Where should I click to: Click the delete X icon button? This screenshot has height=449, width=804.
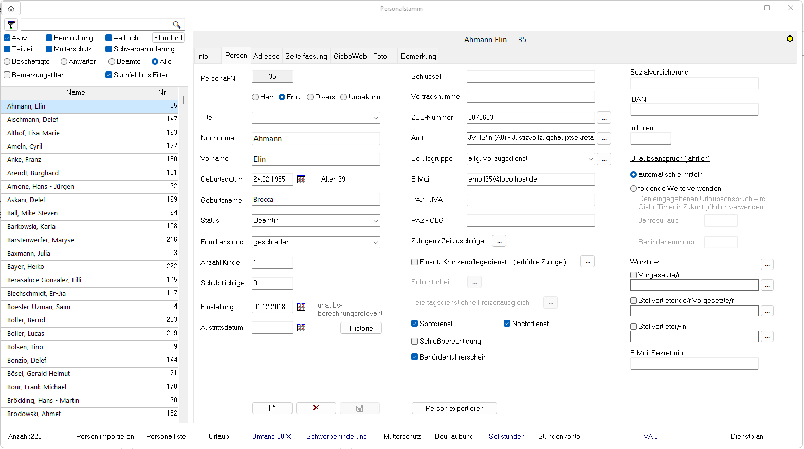[x=316, y=408]
